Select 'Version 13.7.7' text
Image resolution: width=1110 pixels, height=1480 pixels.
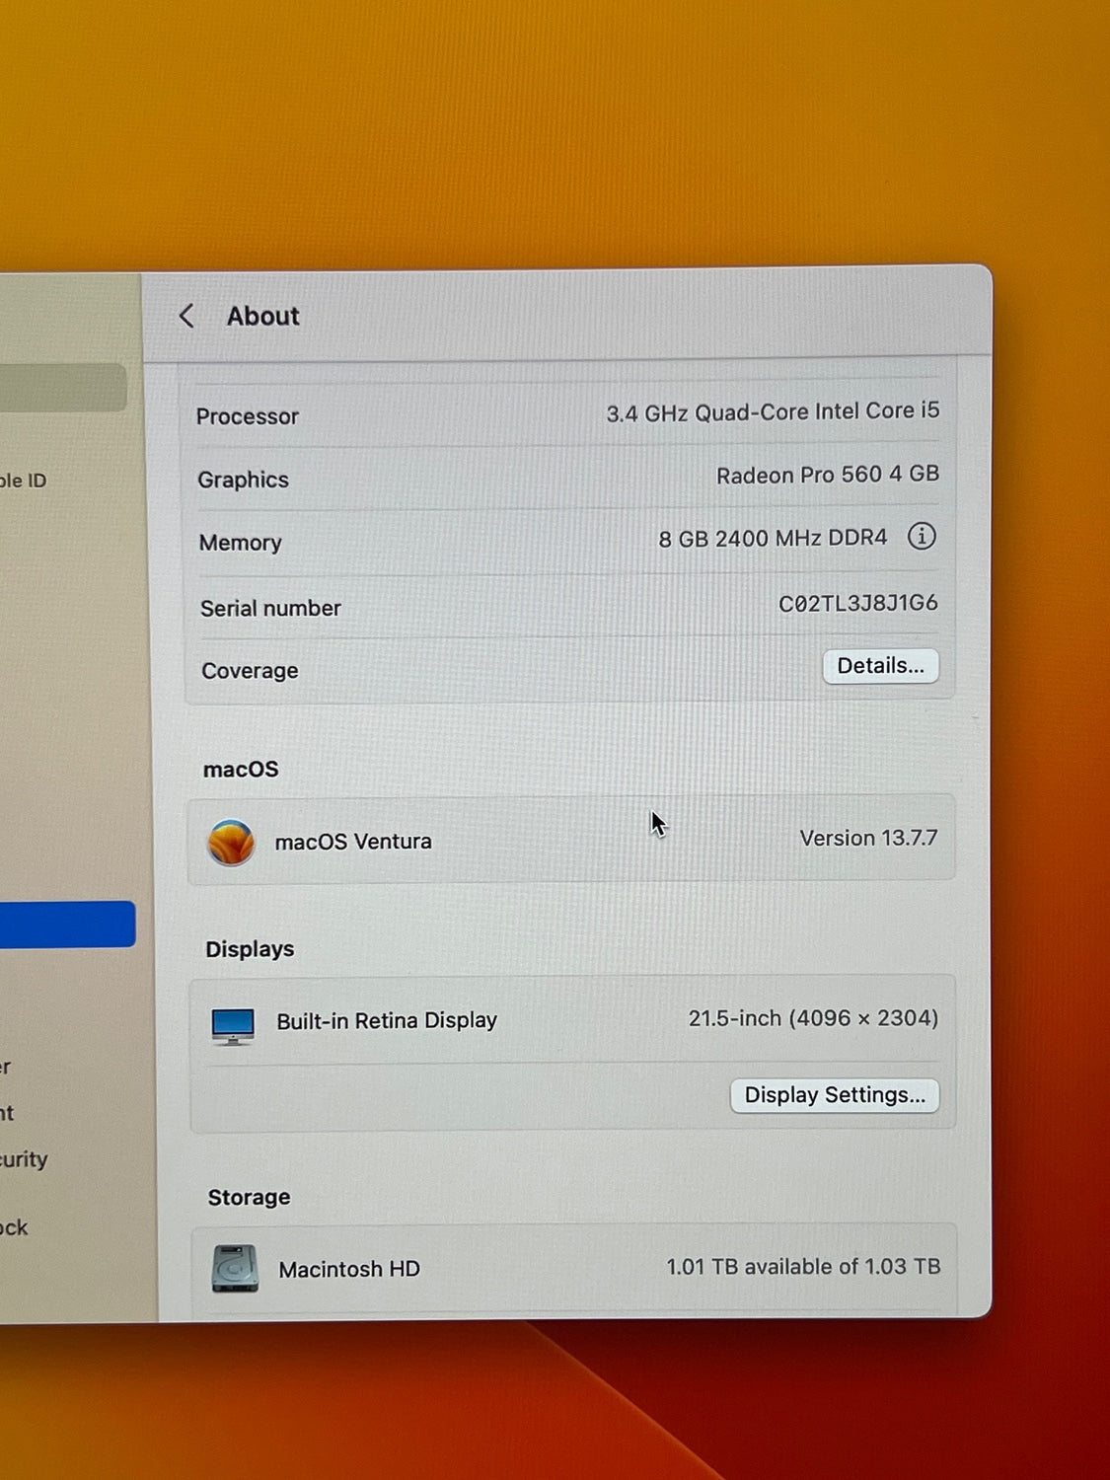pos(868,838)
